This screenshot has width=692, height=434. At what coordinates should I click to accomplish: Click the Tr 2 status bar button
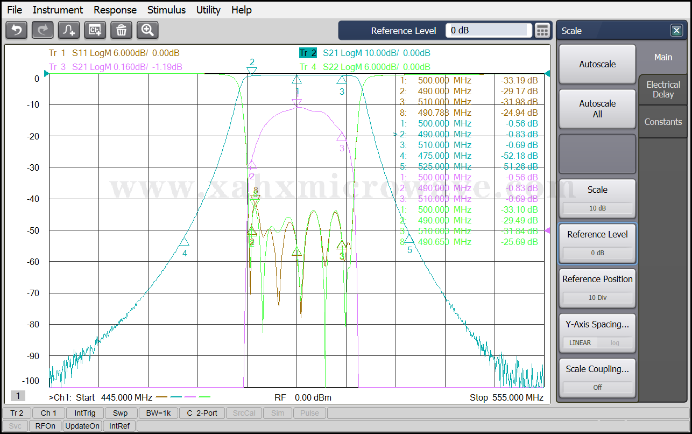pyautogui.click(x=17, y=413)
